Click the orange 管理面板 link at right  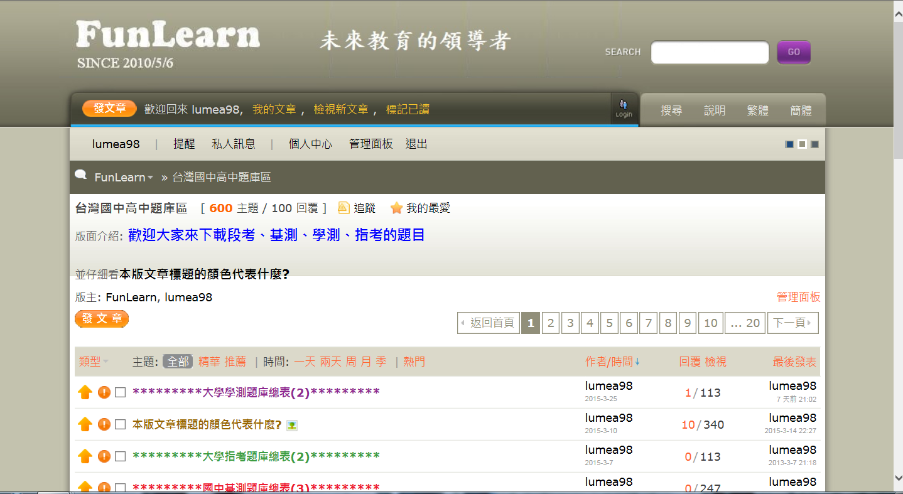pyautogui.click(x=798, y=297)
